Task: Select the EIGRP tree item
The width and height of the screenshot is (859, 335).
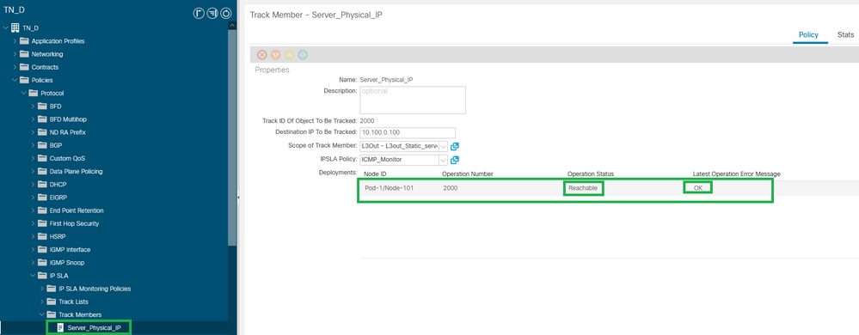Action: tap(58, 197)
